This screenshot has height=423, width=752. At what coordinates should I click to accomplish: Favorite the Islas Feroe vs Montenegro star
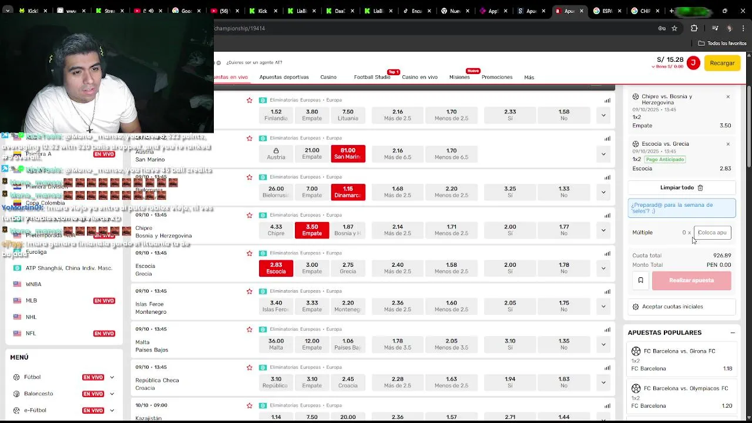coord(249,291)
